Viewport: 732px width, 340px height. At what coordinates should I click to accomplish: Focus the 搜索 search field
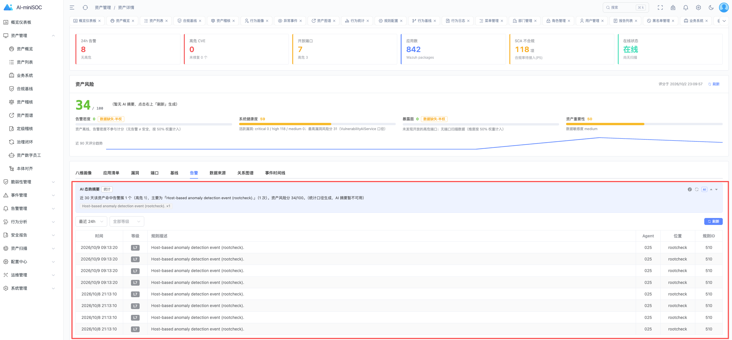pyautogui.click(x=626, y=8)
